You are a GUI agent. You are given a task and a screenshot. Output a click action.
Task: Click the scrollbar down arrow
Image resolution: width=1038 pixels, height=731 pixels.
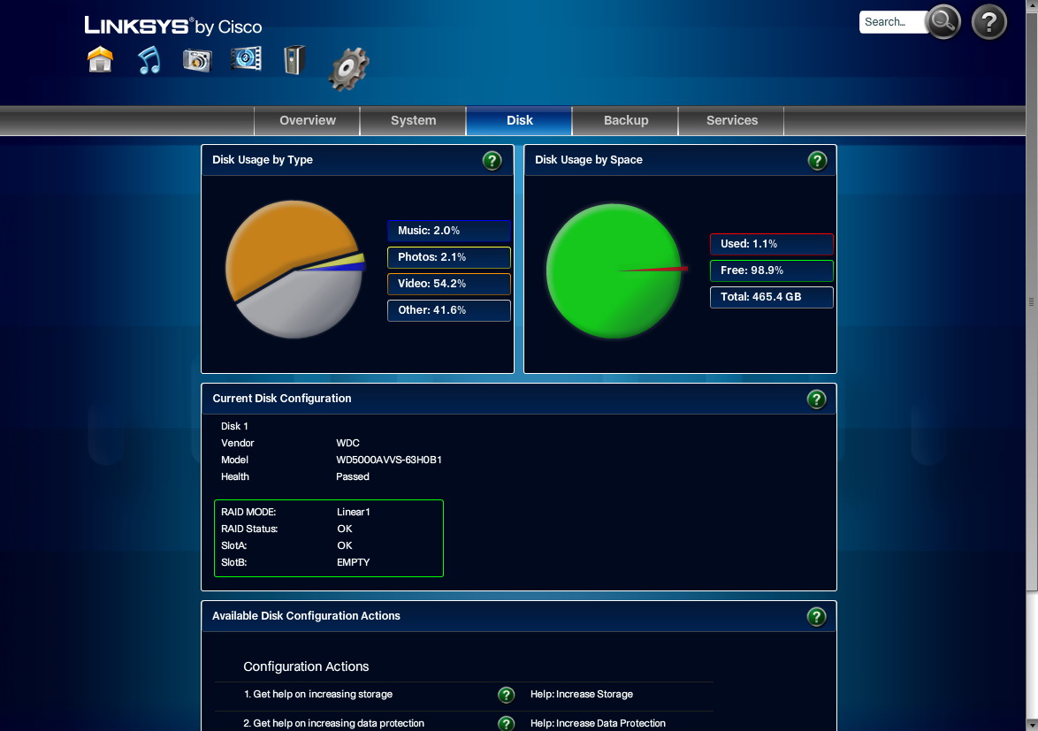click(x=1032, y=725)
